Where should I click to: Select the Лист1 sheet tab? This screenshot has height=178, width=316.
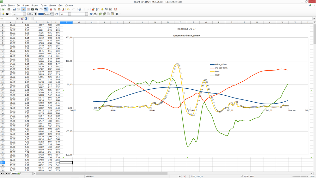14,173
